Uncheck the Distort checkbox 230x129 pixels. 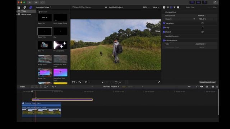click(164, 32)
